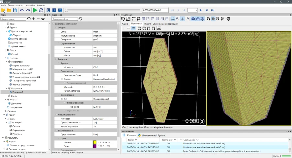The width and height of the screenshot is (292, 158).
Task: Undo the last action
Action: [x=22, y=10]
